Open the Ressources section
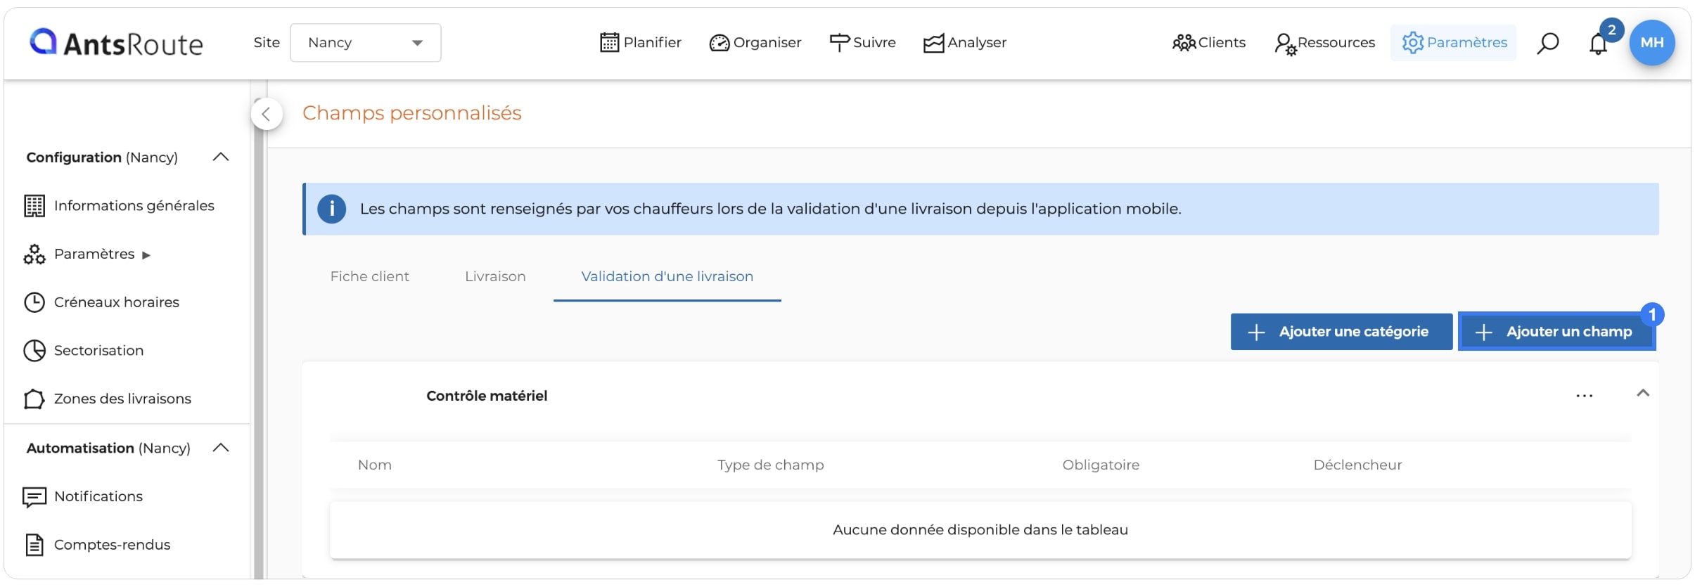Viewport: 1695px width, 587px height. [x=1325, y=43]
